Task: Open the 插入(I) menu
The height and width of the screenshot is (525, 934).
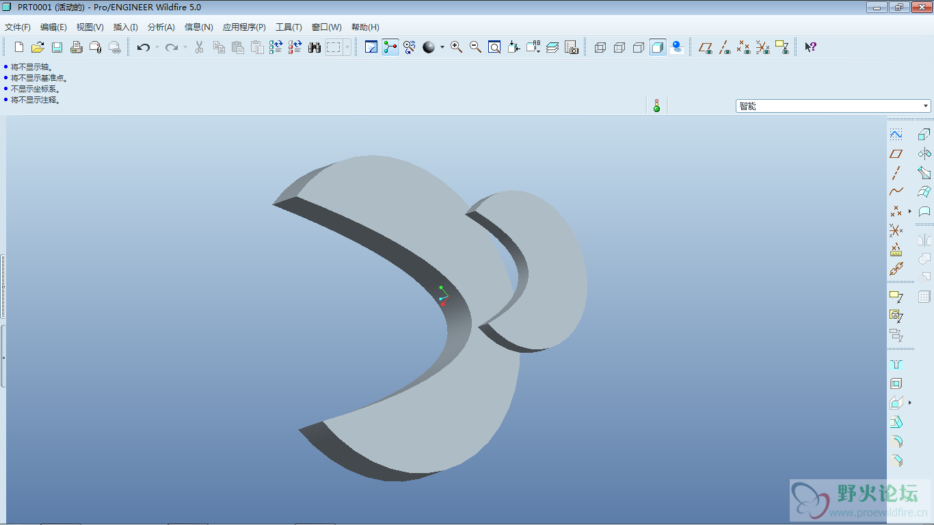Action: coord(126,27)
